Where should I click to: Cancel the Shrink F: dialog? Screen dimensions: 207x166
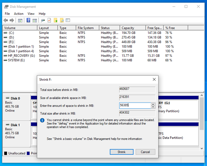(x=145, y=152)
